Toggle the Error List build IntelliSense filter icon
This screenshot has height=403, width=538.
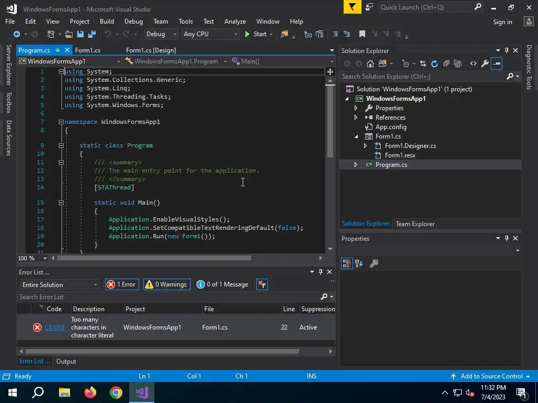click(262, 284)
